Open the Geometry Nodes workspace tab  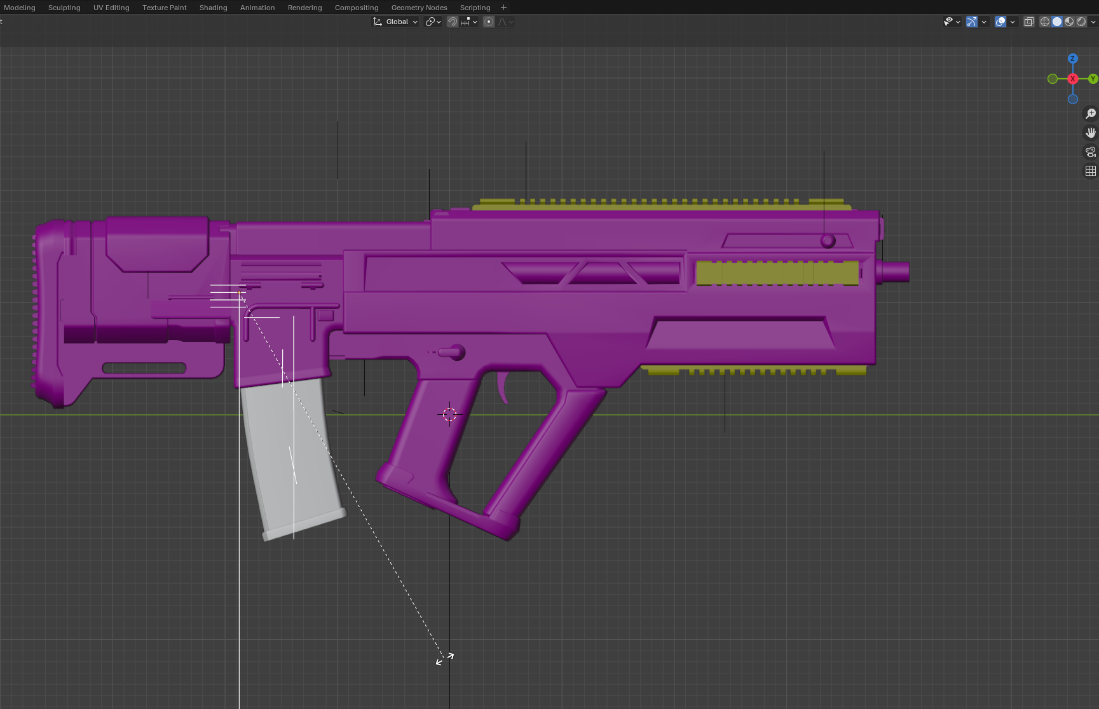point(419,8)
